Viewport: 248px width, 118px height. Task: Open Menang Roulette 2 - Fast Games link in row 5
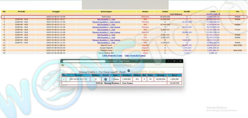pyautogui.click(x=106, y=27)
